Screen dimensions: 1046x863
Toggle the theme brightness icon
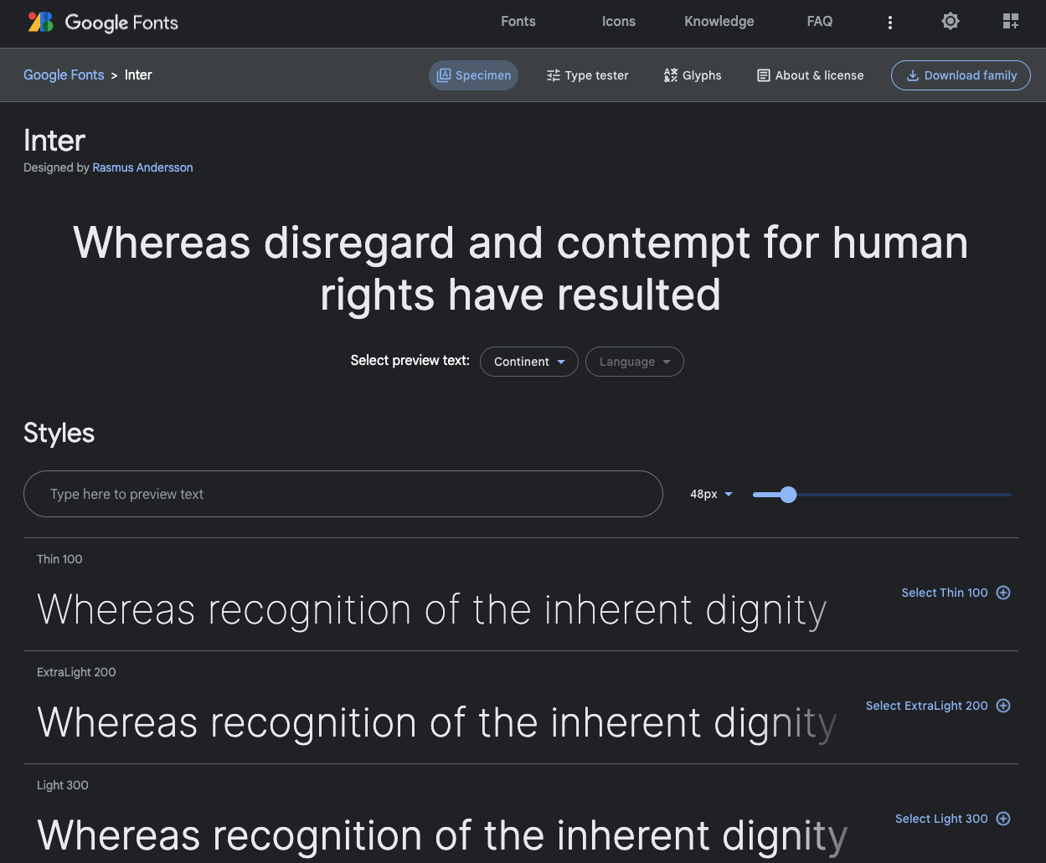point(951,22)
